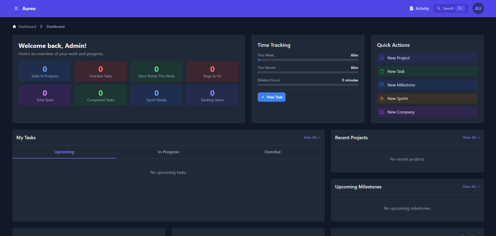The height and width of the screenshot is (236, 496).
Task: Click the New Company building icon
Action: [x=382, y=112]
